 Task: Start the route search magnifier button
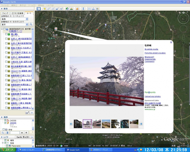click(x=31, y=24)
